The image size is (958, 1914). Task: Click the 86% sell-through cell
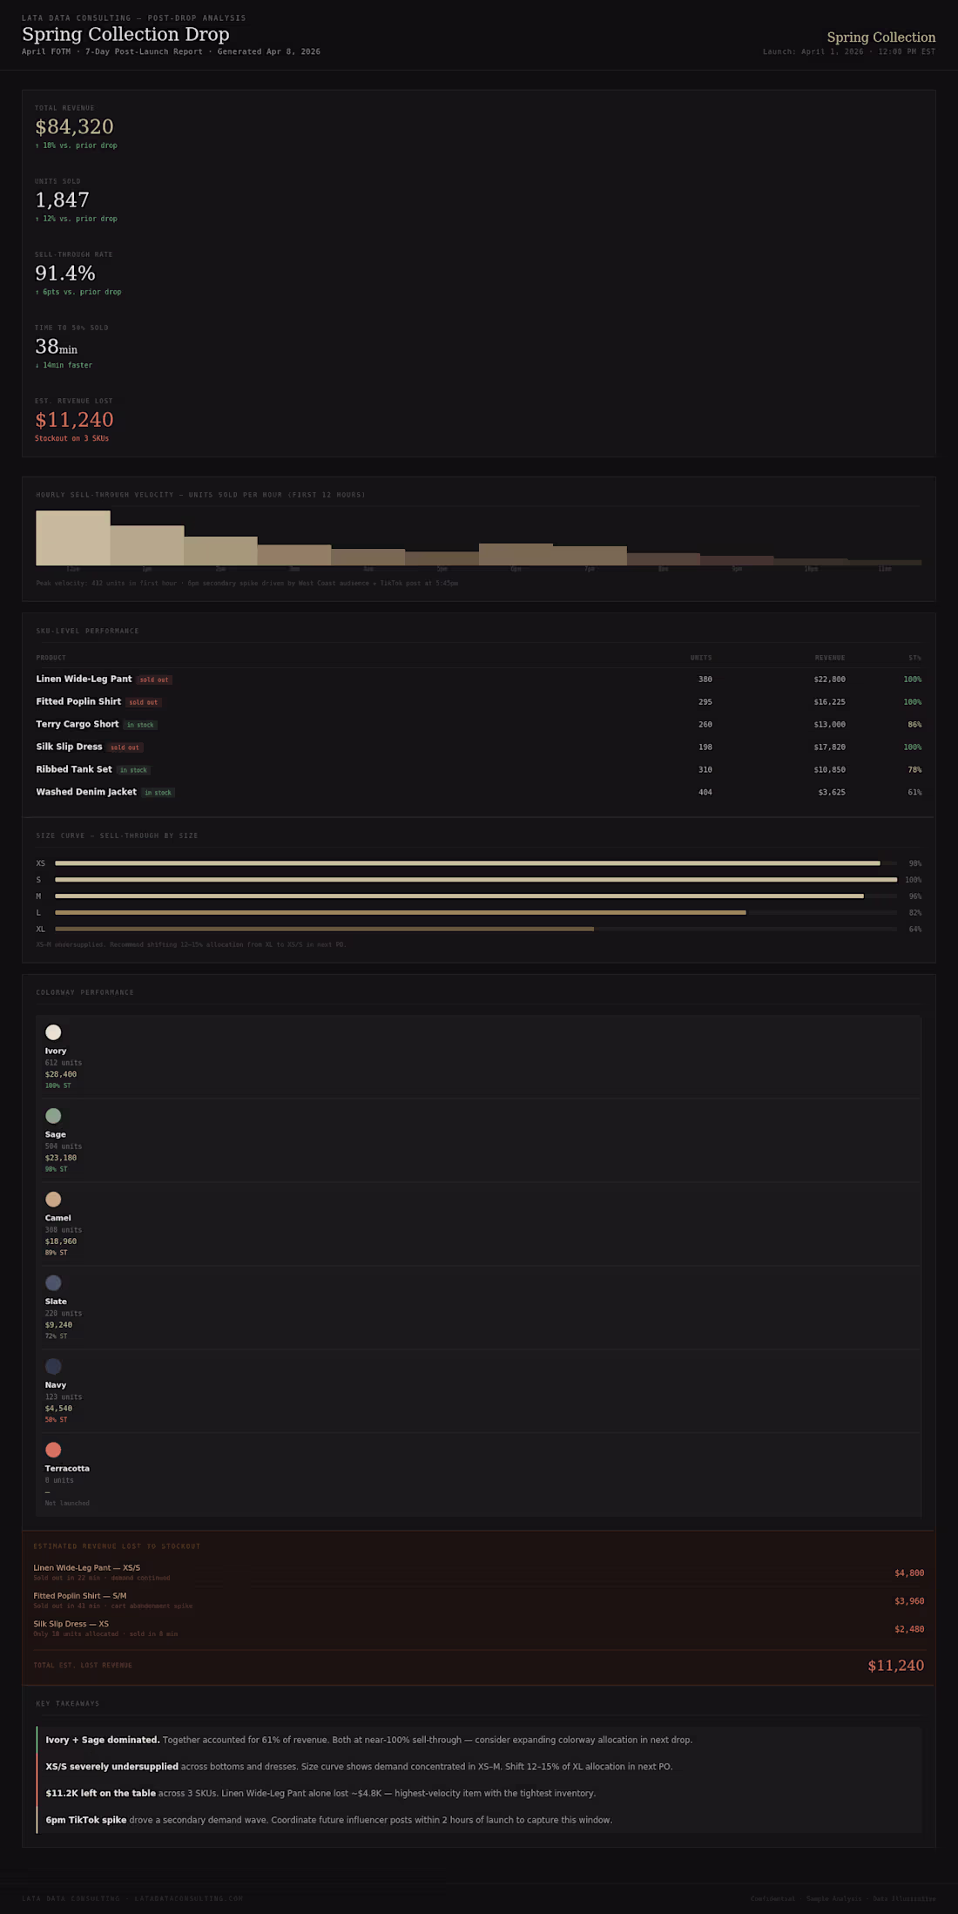click(x=914, y=725)
